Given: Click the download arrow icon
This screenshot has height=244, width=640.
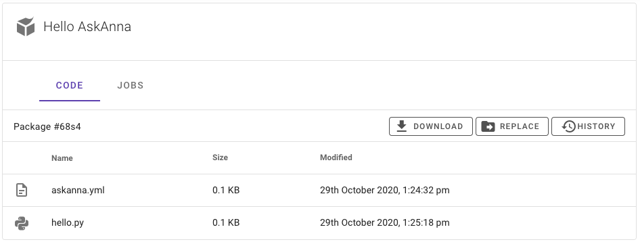Looking at the screenshot, I should [x=402, y=126].
